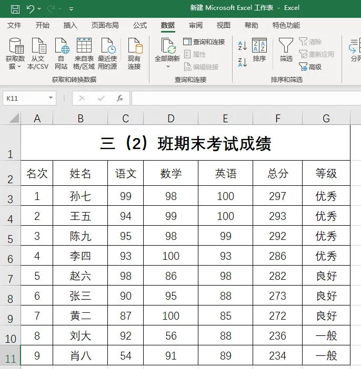This screenshot has height=369, width=361.
Task: Select the cell containing 孙七
Action: coord(81,196)
